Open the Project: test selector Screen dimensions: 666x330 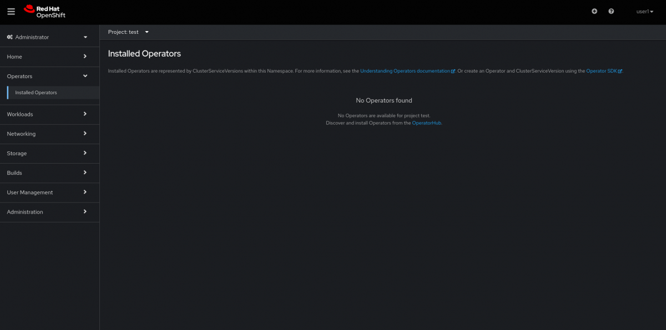[x=128, y=32]
